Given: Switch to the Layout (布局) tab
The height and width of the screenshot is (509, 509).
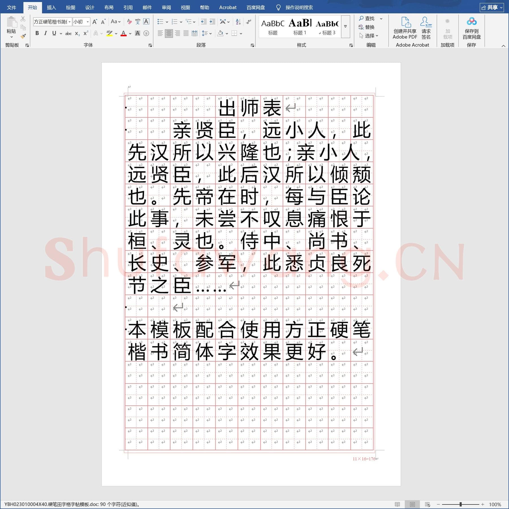Looking at the screenshot, I should click(109, 7).
